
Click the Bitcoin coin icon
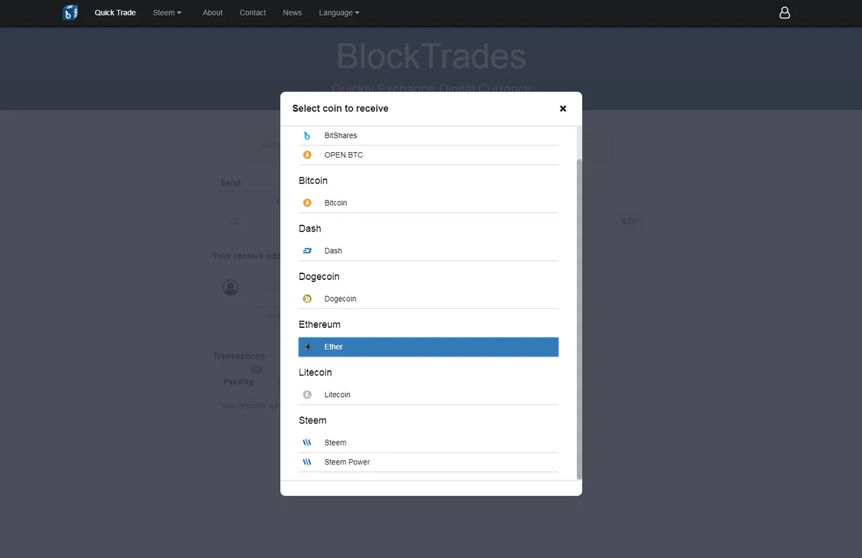[x=307, y=203]
